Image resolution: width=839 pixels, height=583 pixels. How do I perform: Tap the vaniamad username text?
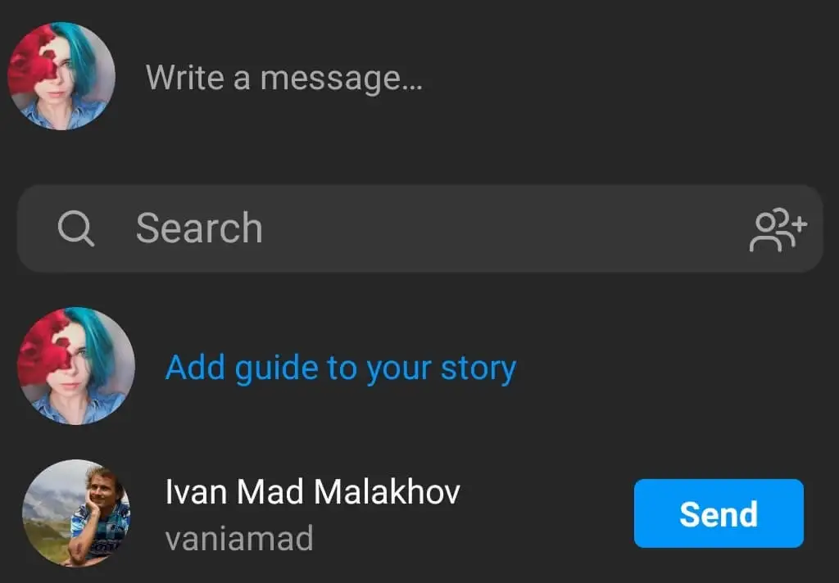pyautogui.click(x=239, y=538)
